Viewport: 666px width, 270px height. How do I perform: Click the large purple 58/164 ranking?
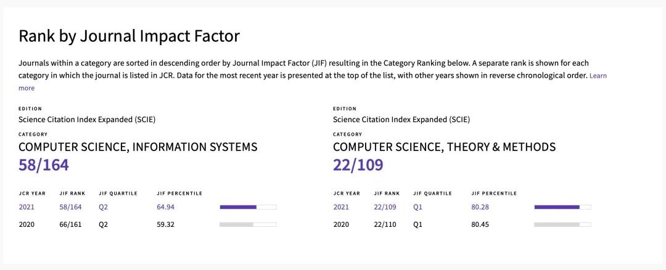(44, 165)
